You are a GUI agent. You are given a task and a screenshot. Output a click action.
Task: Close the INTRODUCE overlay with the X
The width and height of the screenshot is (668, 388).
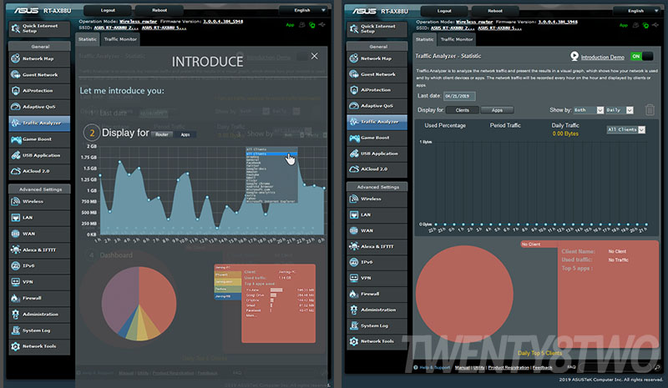click(x=315, y=56)
